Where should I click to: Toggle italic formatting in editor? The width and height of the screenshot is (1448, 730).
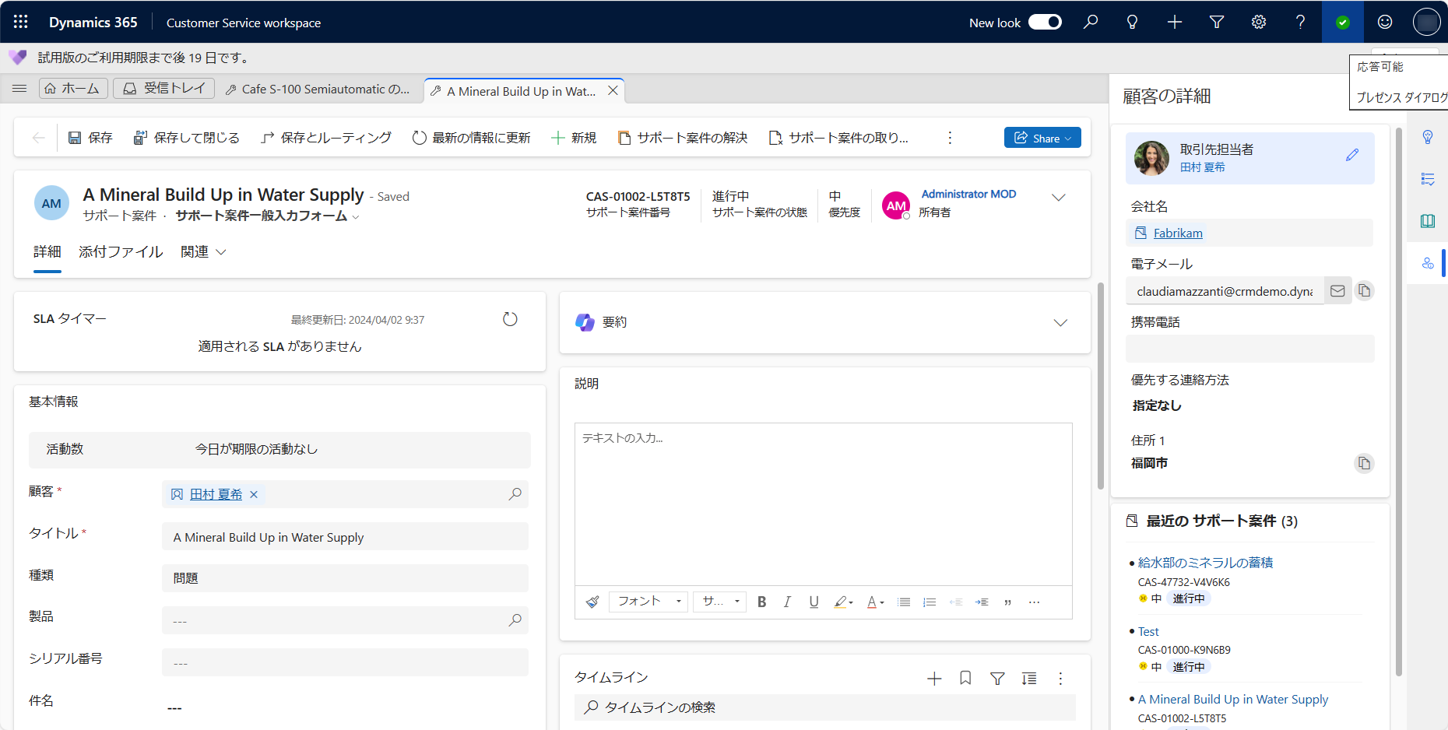[x=787, y=602]
